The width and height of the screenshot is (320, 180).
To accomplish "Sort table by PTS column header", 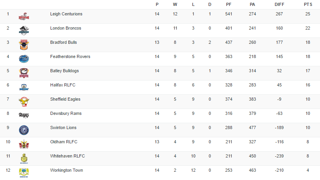I will (307, 4).
